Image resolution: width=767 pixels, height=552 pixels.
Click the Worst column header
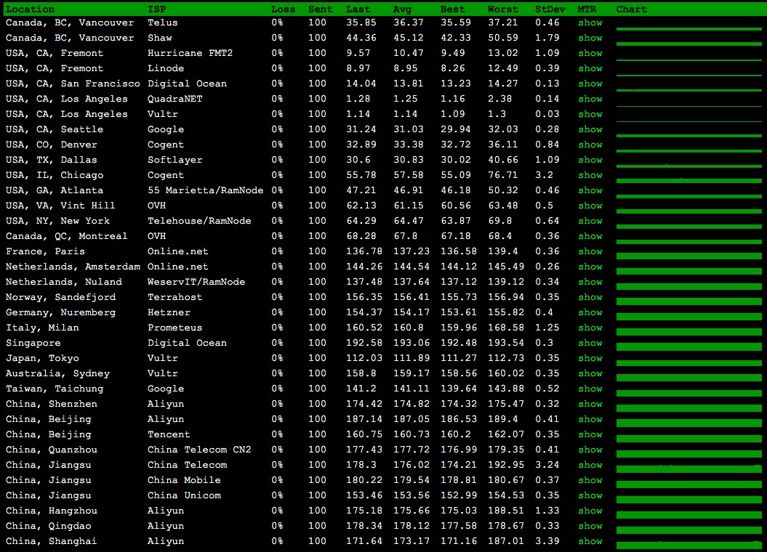click(x=503, y=9)
